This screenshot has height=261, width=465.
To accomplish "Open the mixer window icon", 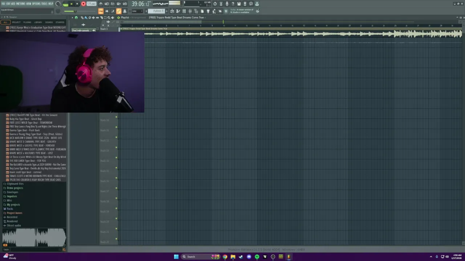I will 190,11.
